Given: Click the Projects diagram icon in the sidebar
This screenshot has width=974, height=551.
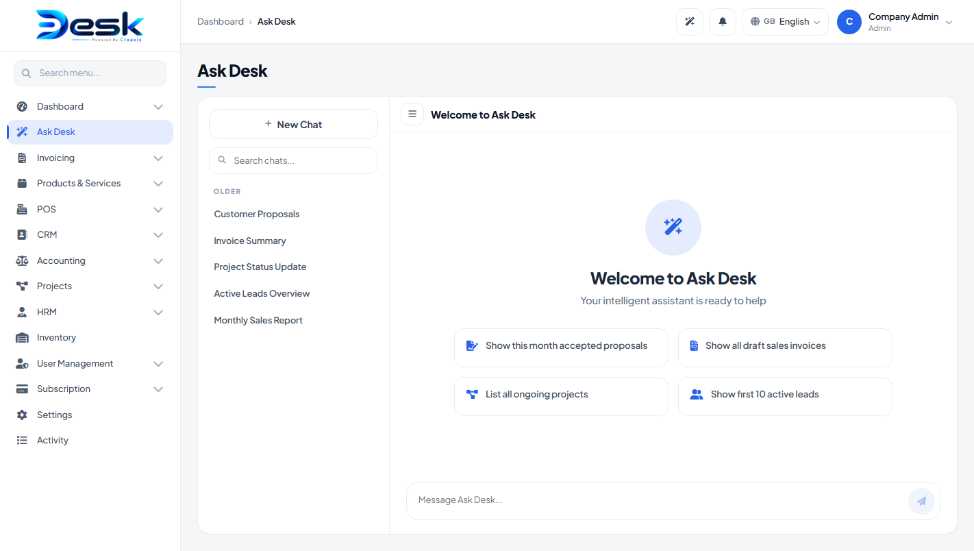Looking at the screenshot, I should click(22, 286).
